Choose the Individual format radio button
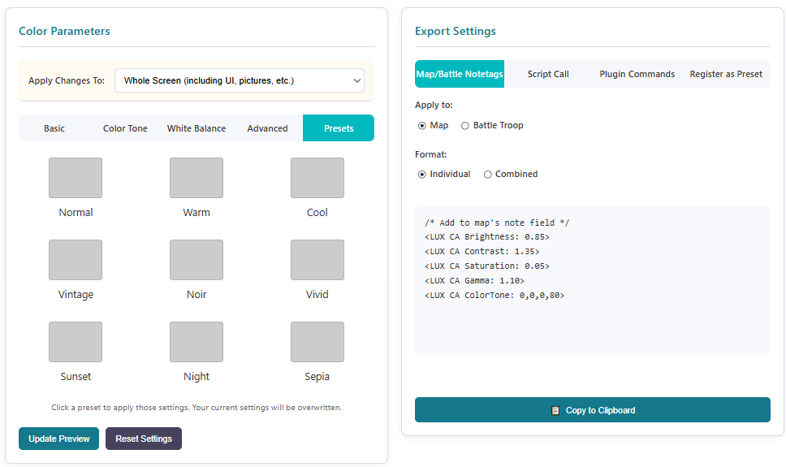Viewport: 786px width, 467px height. tap(422, 174)
